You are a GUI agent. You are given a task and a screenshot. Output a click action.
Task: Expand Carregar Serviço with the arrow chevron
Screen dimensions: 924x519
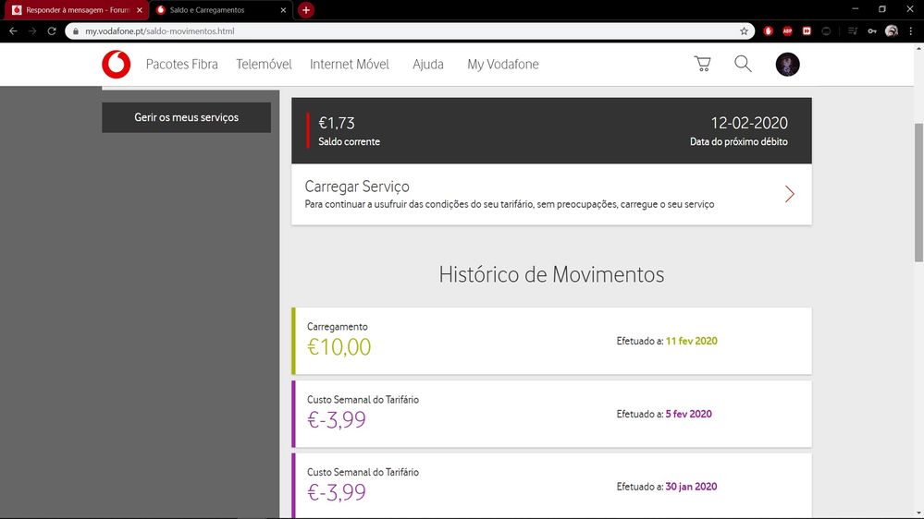(789, 194)
